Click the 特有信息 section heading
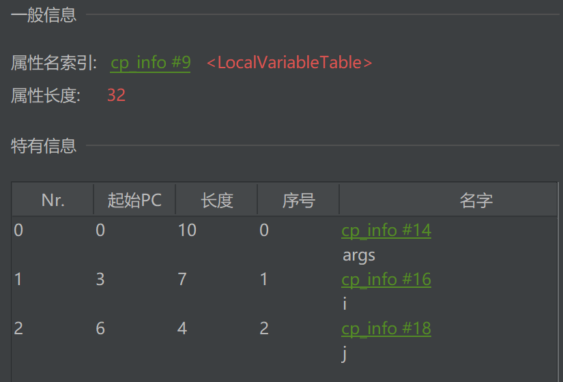This screenshot has height=382, width=563. pos(44,145)
